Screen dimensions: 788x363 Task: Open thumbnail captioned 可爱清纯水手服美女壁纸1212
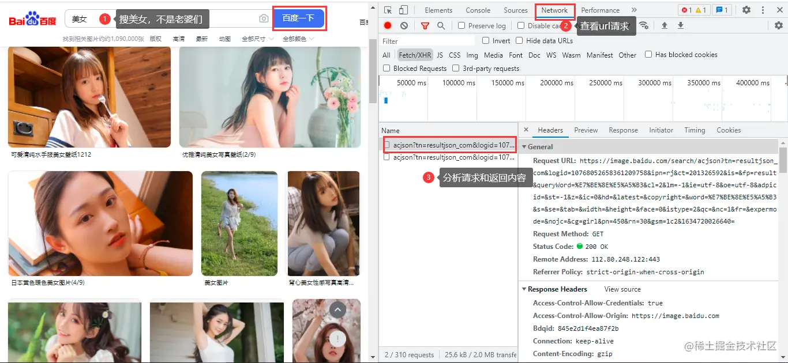coord(89,97)
